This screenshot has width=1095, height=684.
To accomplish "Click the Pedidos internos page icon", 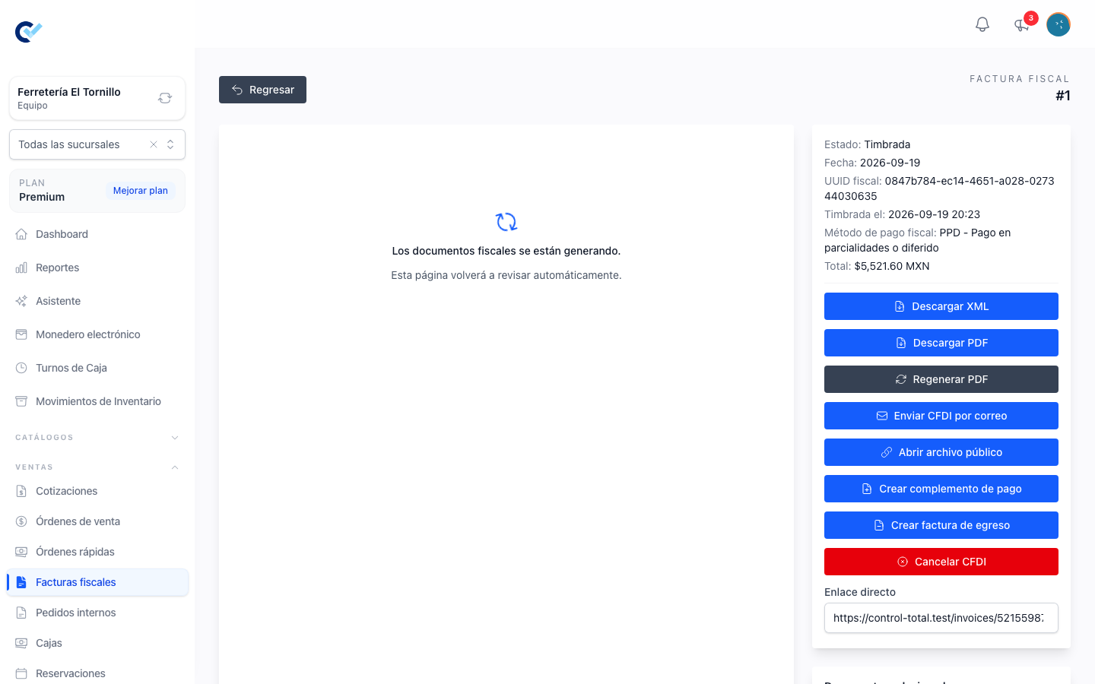I will [21, 613].
